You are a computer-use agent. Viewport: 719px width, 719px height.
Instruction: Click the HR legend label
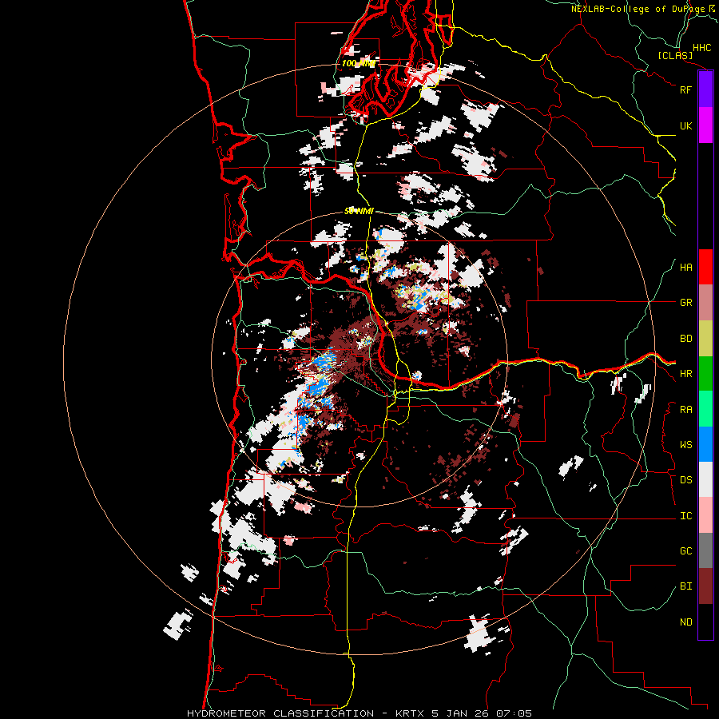pyautogui.click(x=685, y=374)
